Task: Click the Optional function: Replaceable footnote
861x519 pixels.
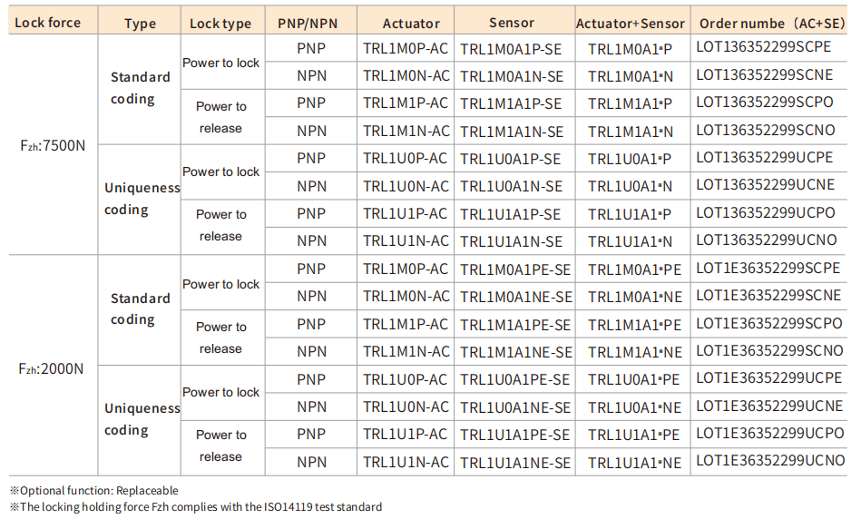Action: pos(93,491)
